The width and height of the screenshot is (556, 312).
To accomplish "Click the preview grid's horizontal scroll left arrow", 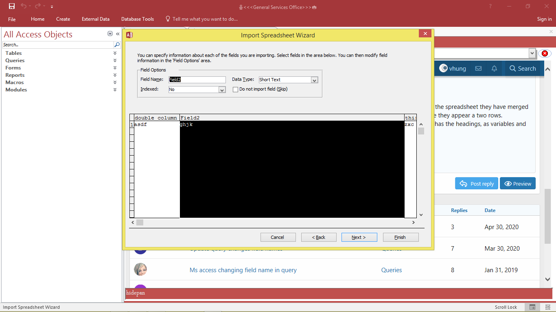I will point(132,223).
